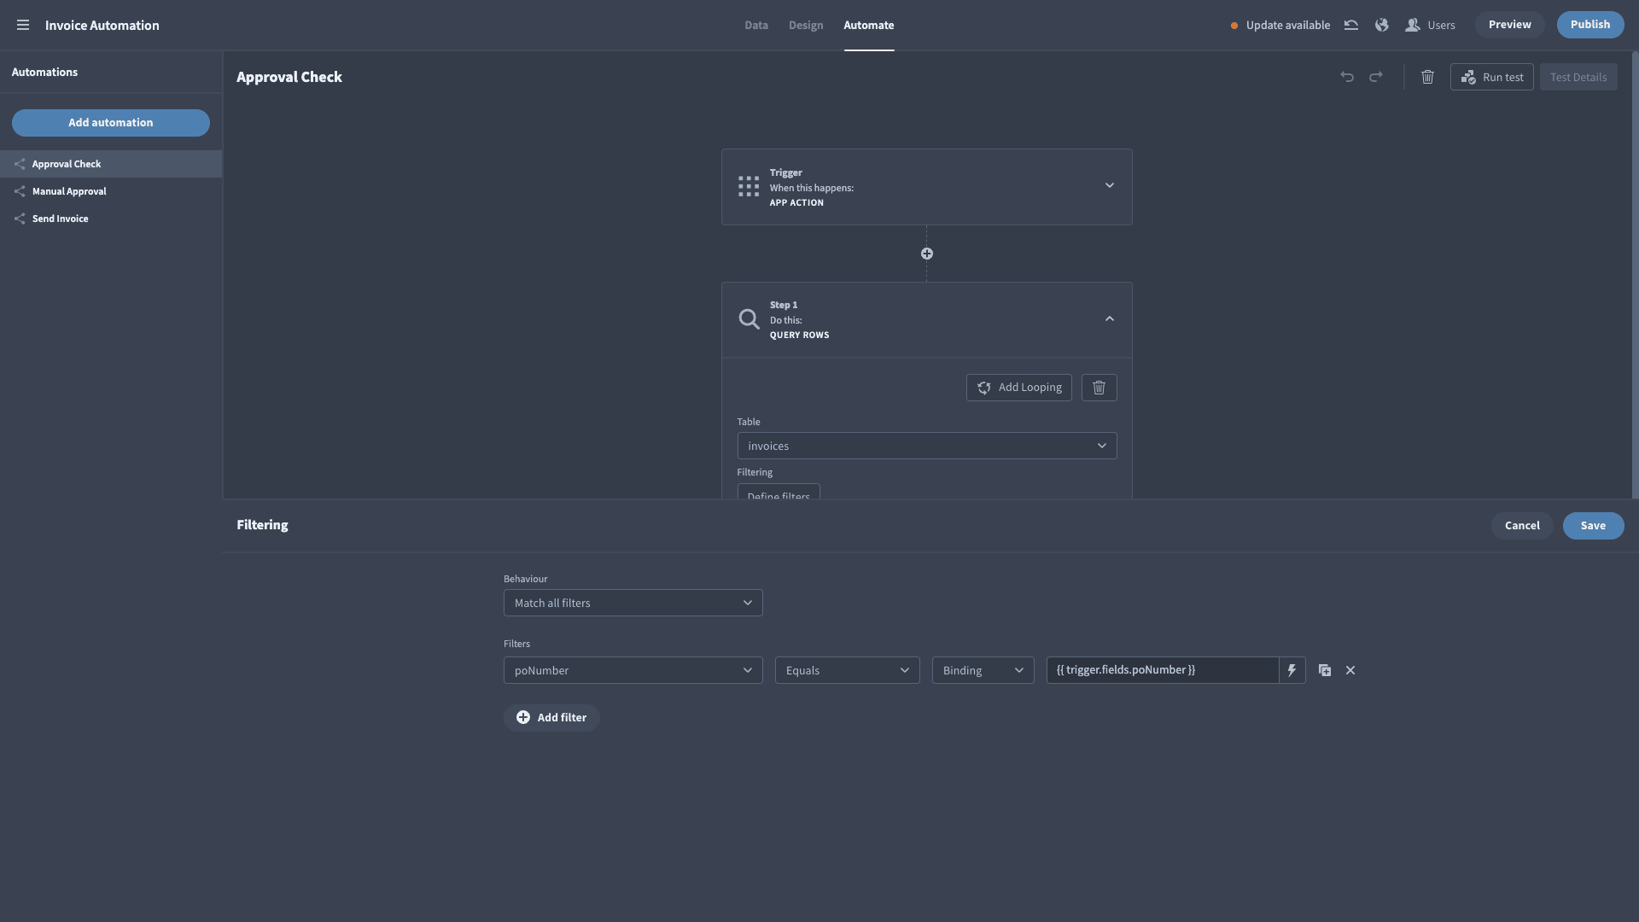
Task: Undo last automation change
Action: (x=1347, y=77)
